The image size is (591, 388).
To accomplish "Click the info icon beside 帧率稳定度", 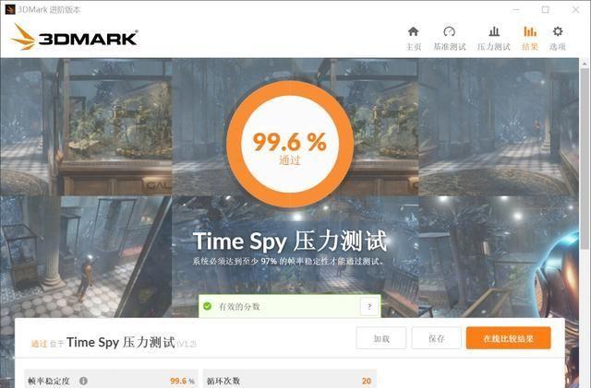I will 83,381.
